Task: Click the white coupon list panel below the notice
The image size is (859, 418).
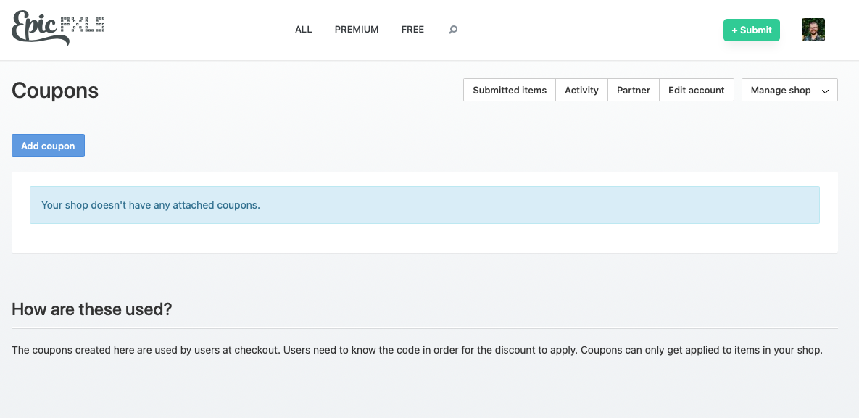Action: [424, 239]
